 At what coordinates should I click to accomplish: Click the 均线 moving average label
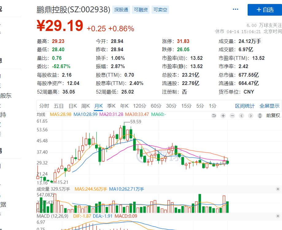click(41, 114)
